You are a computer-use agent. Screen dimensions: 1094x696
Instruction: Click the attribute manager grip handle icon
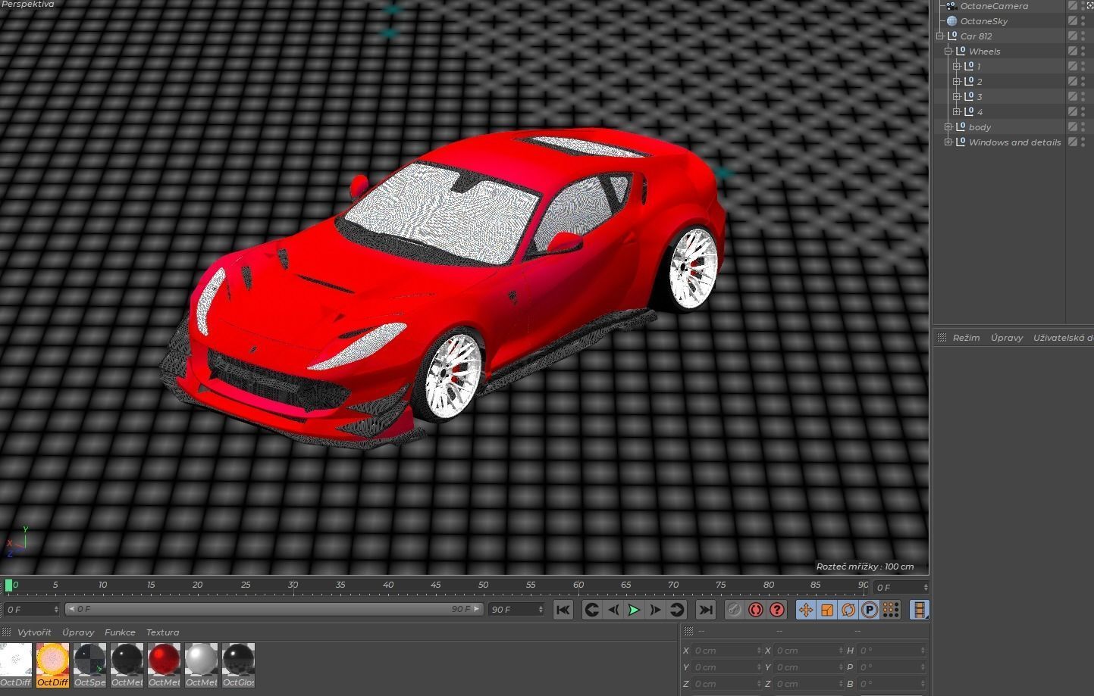click(x=941, y=338)
